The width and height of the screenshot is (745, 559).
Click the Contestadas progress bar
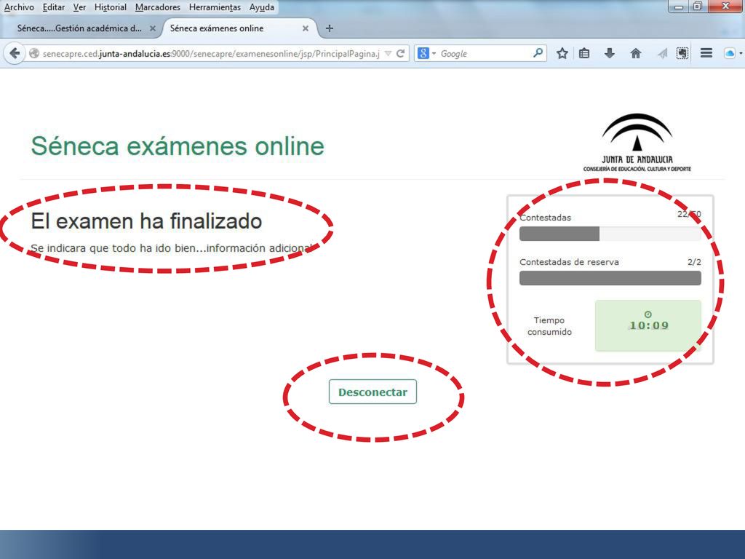tap(610, 234)
